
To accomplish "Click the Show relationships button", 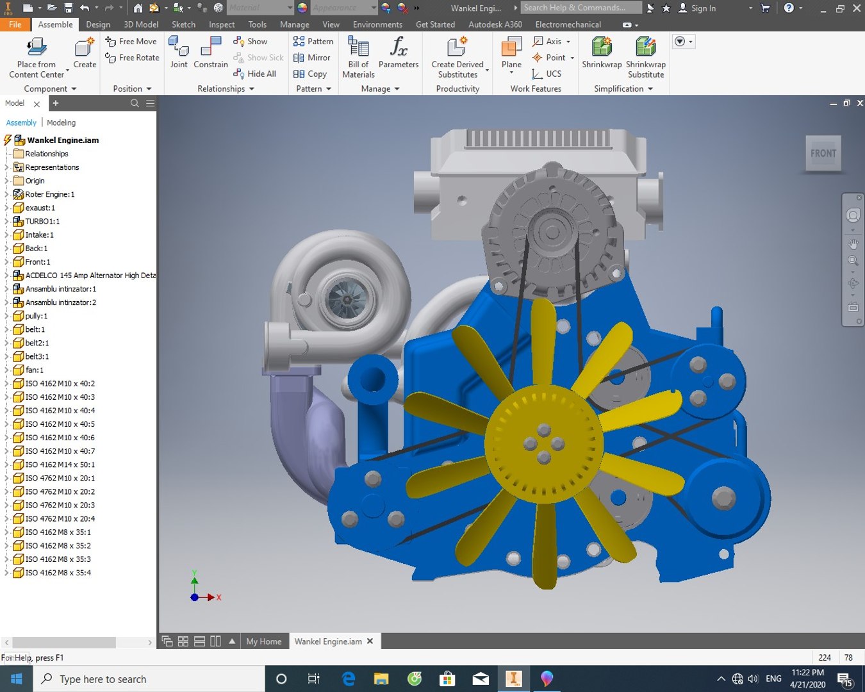I will [x=251, y=41].
